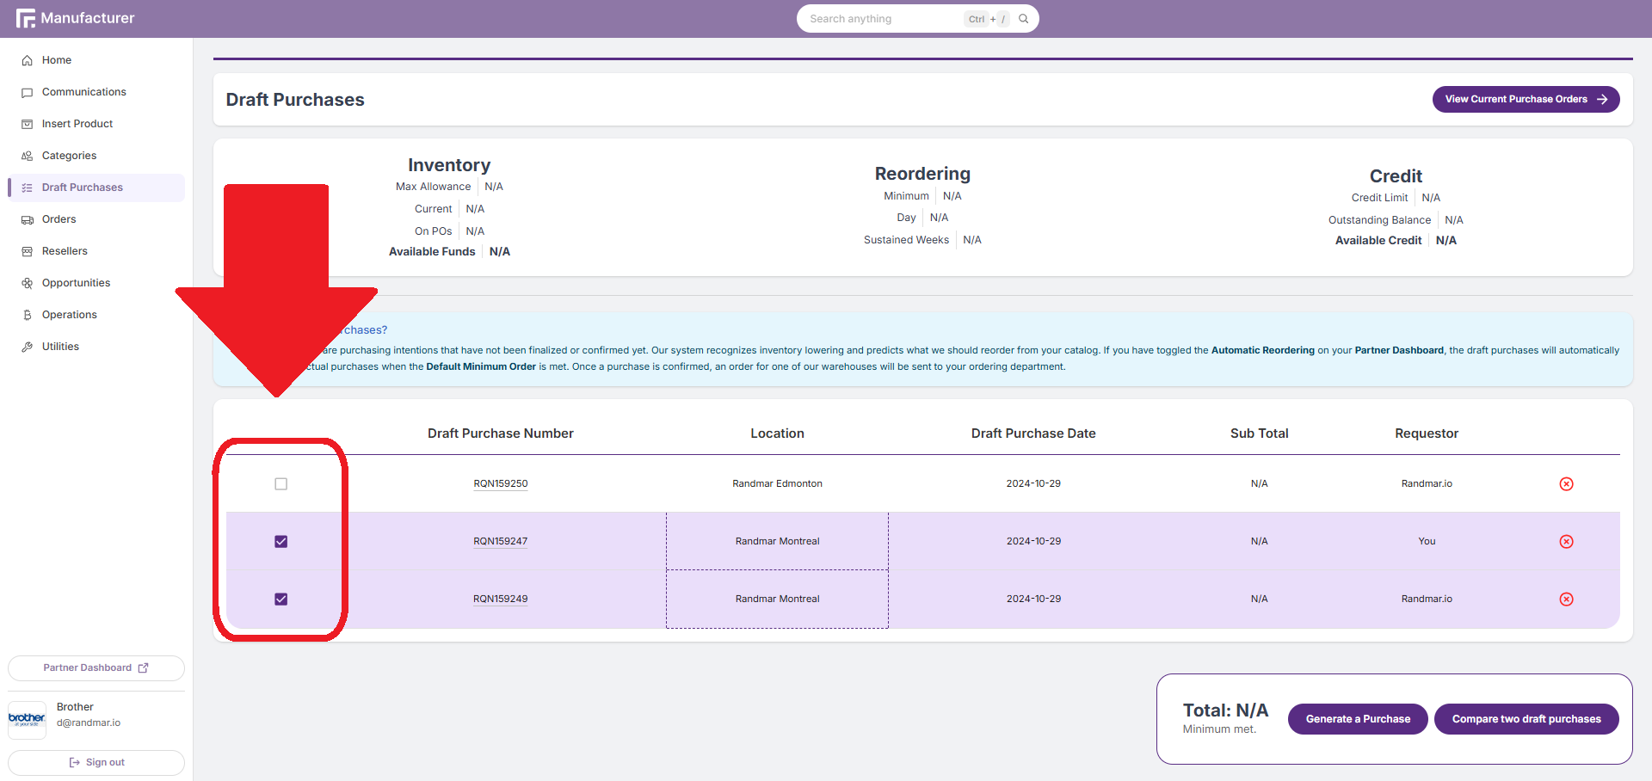This screenshot has height=781, width=1652.
Task: Delete draft purchase RQN159247 with red X
Action: (1566, 542)
